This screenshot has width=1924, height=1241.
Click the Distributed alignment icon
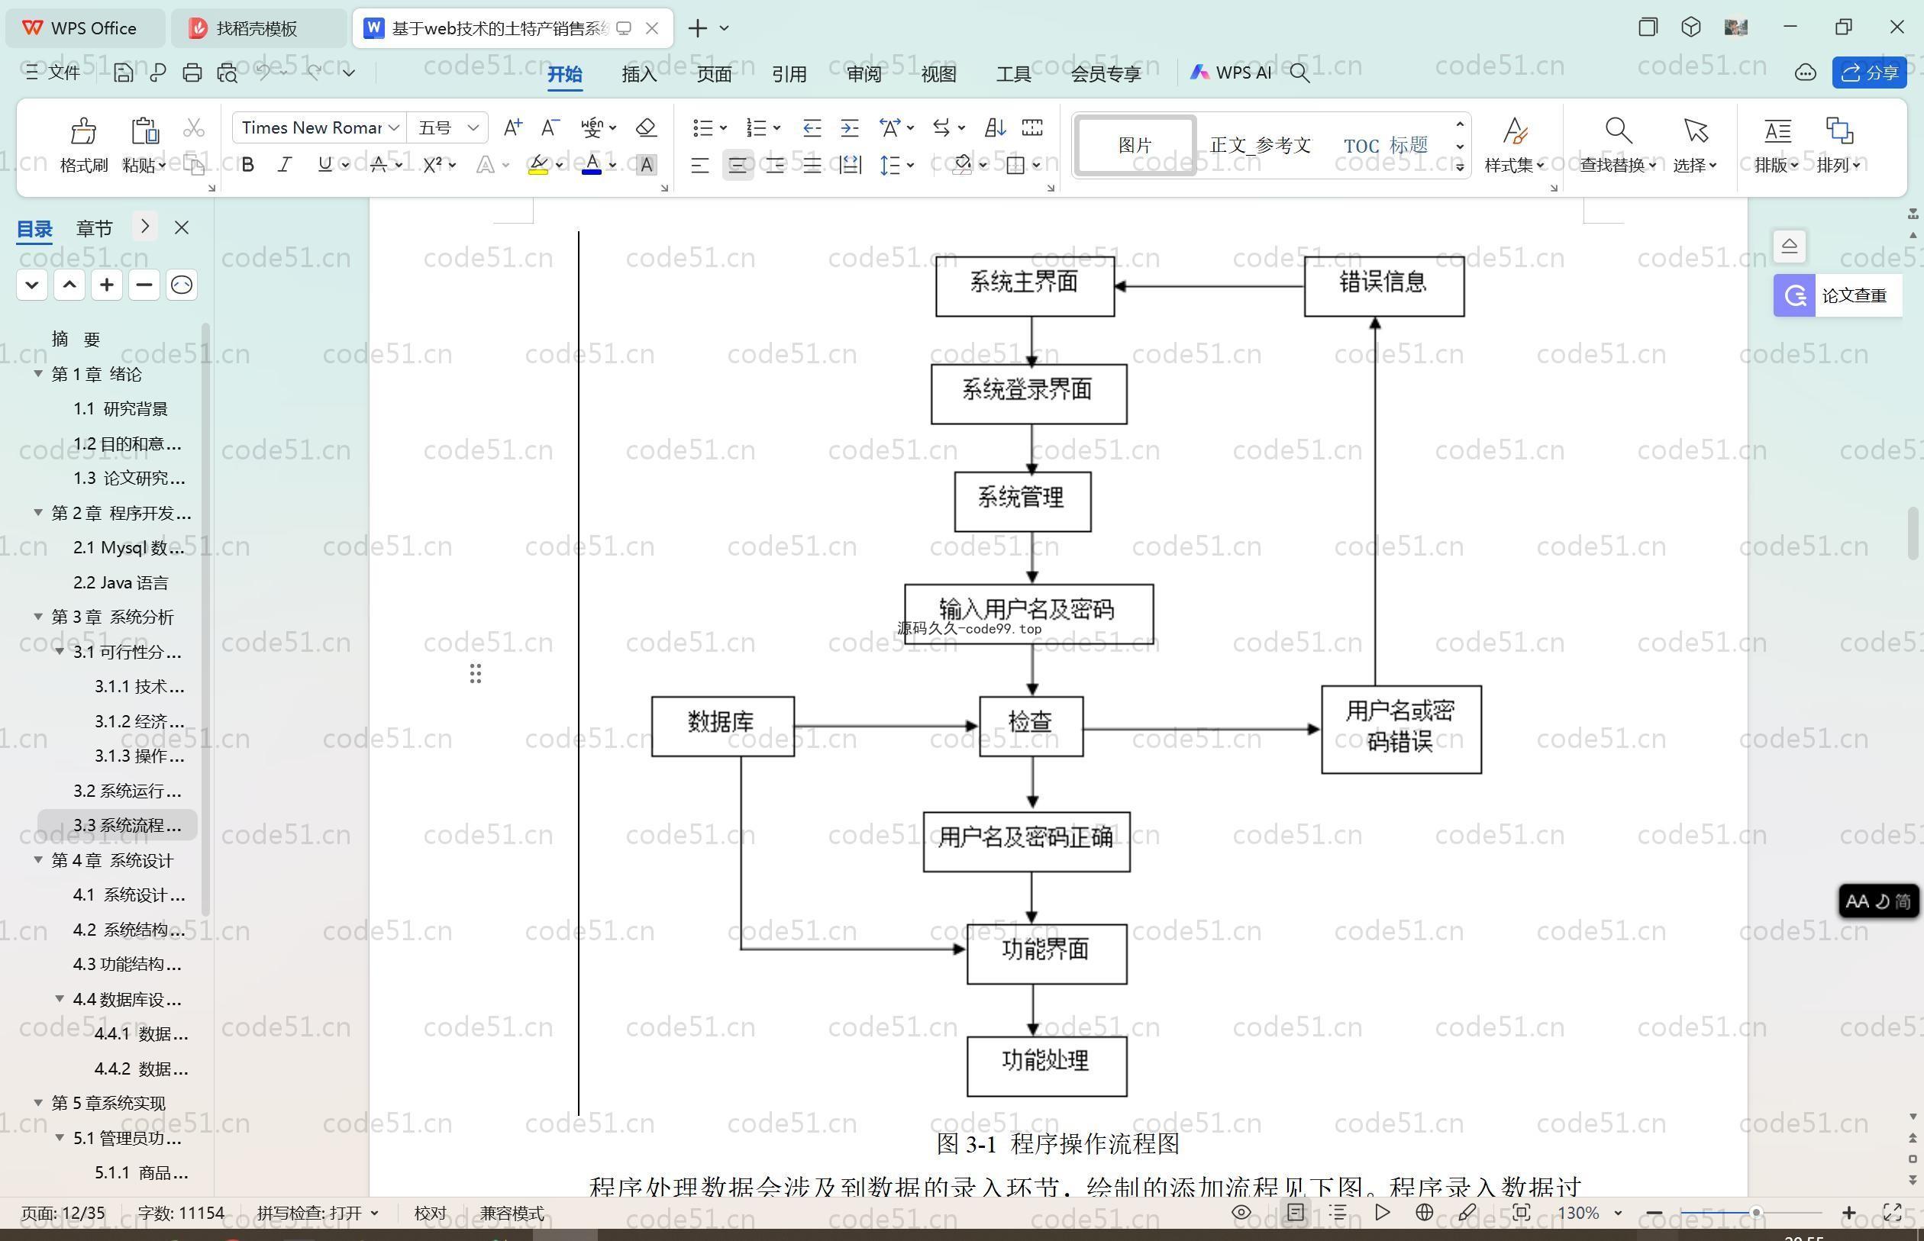click(851, 165)
